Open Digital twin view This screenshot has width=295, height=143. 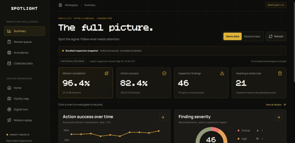(25, 110)
